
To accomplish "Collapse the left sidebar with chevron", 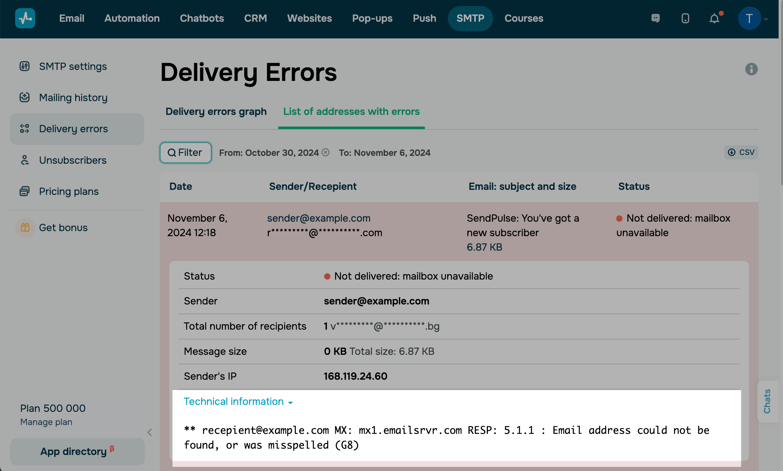I will 150,433.
